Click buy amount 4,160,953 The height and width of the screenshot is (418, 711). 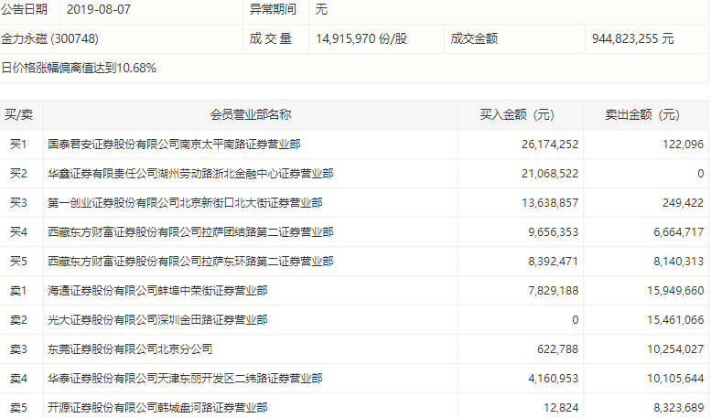(554, 379)
